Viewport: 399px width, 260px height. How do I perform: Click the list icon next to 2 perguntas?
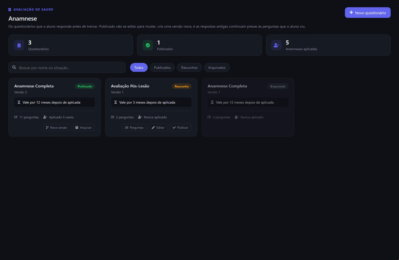(x=112, y=117)
